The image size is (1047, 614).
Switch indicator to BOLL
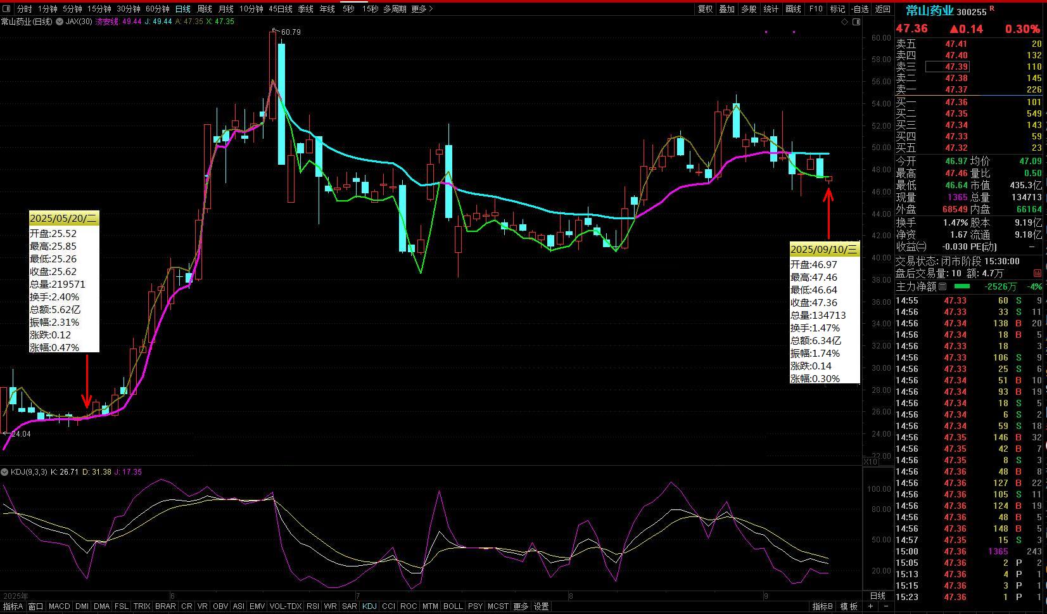point(453,606)
